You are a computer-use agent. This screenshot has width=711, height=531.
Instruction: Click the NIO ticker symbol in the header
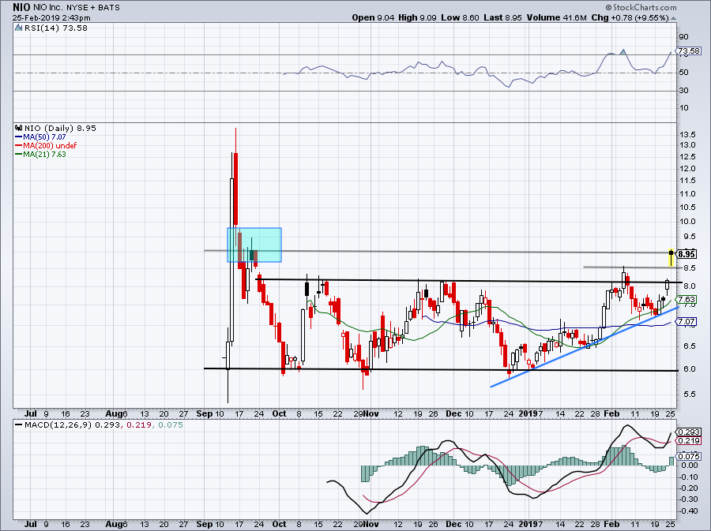pyautogui.click(x=22, y=7)
